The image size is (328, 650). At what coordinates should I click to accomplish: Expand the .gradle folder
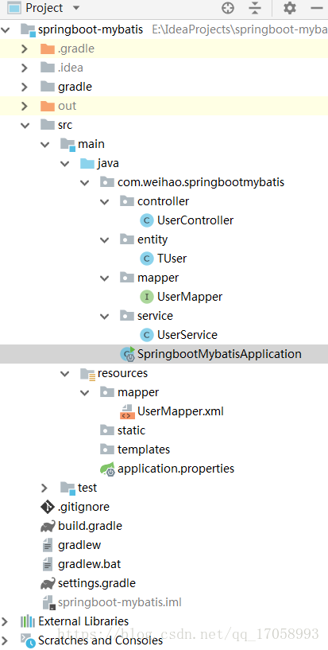pyautogui.click(x=25, y=49)
